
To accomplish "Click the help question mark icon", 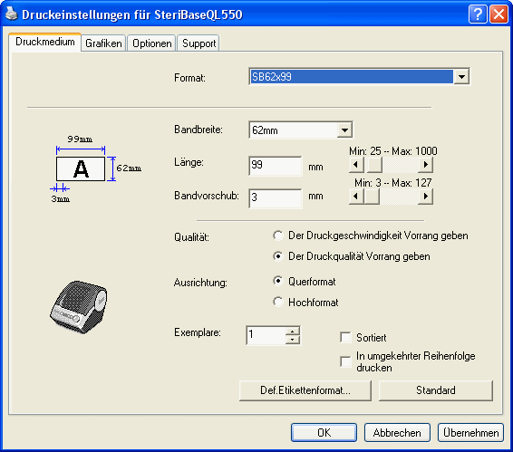I will (x=478, y=14).
